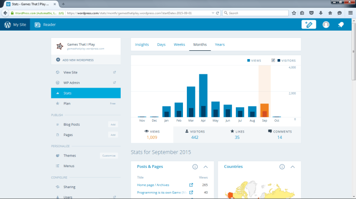Select Stats in the sidebar
The height and width of the screenshot is (199, 356).
86,93
